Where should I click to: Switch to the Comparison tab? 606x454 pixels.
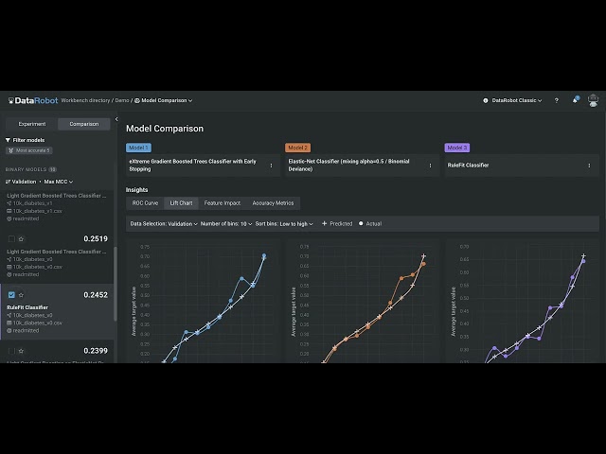84,124
